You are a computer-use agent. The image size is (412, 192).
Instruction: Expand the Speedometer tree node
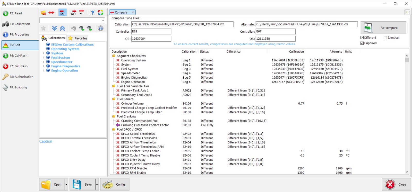[x=44, y=62]
